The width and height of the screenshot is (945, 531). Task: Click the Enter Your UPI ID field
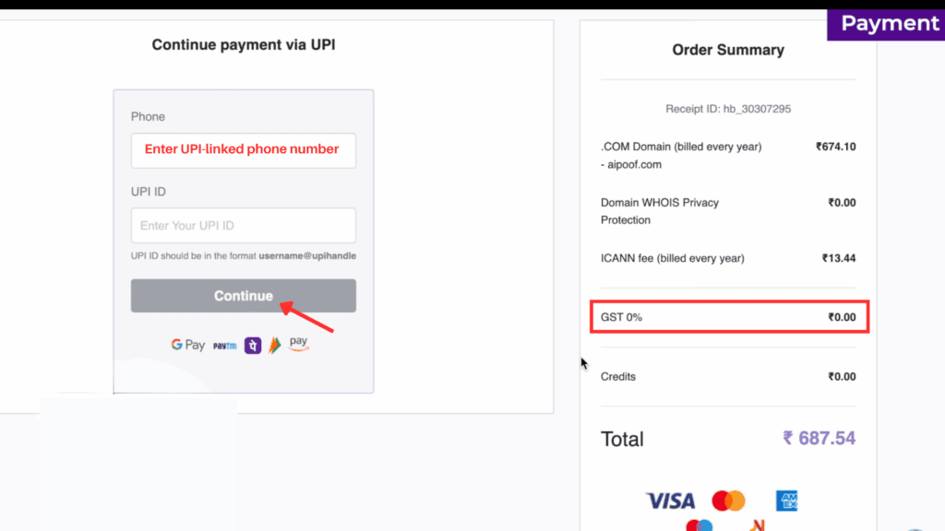pos(243,225)
